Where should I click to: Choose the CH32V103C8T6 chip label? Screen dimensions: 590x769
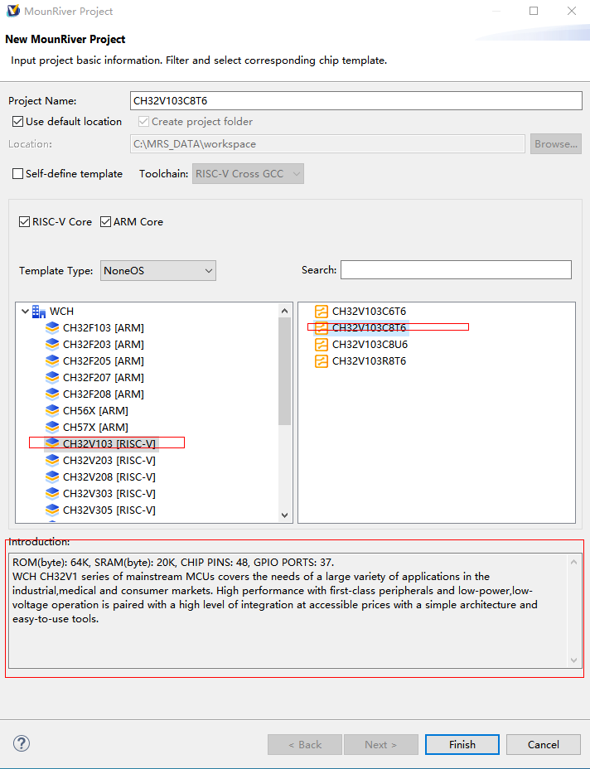pos(369,327)
